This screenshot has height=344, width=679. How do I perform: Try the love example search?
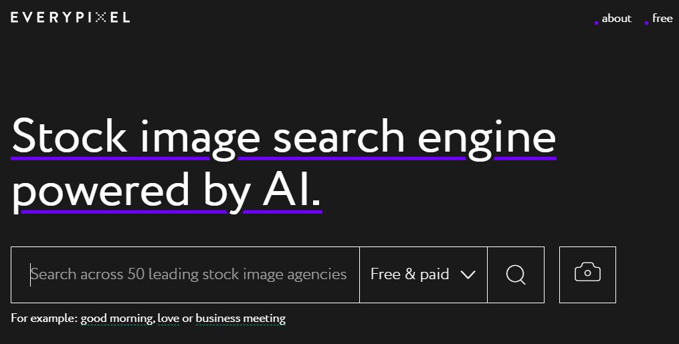[169, 319]
